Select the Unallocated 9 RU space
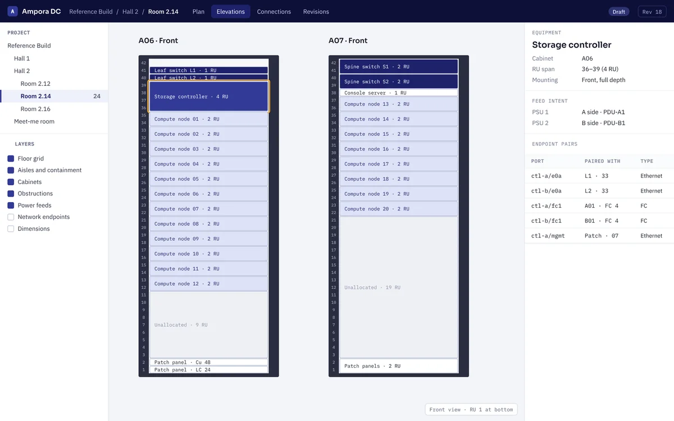 pyautogui.click(x=209, y=325)
